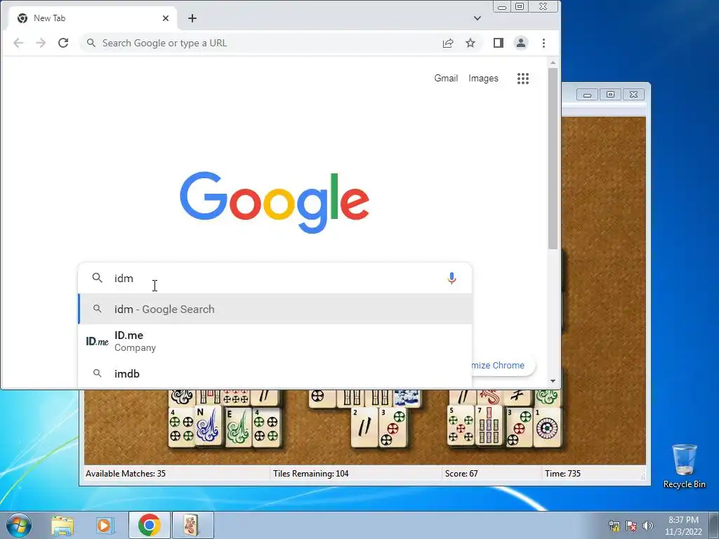Select the Recycle Bin desktop icon
This screenshot has height=539, width=719.
(684, 466)
